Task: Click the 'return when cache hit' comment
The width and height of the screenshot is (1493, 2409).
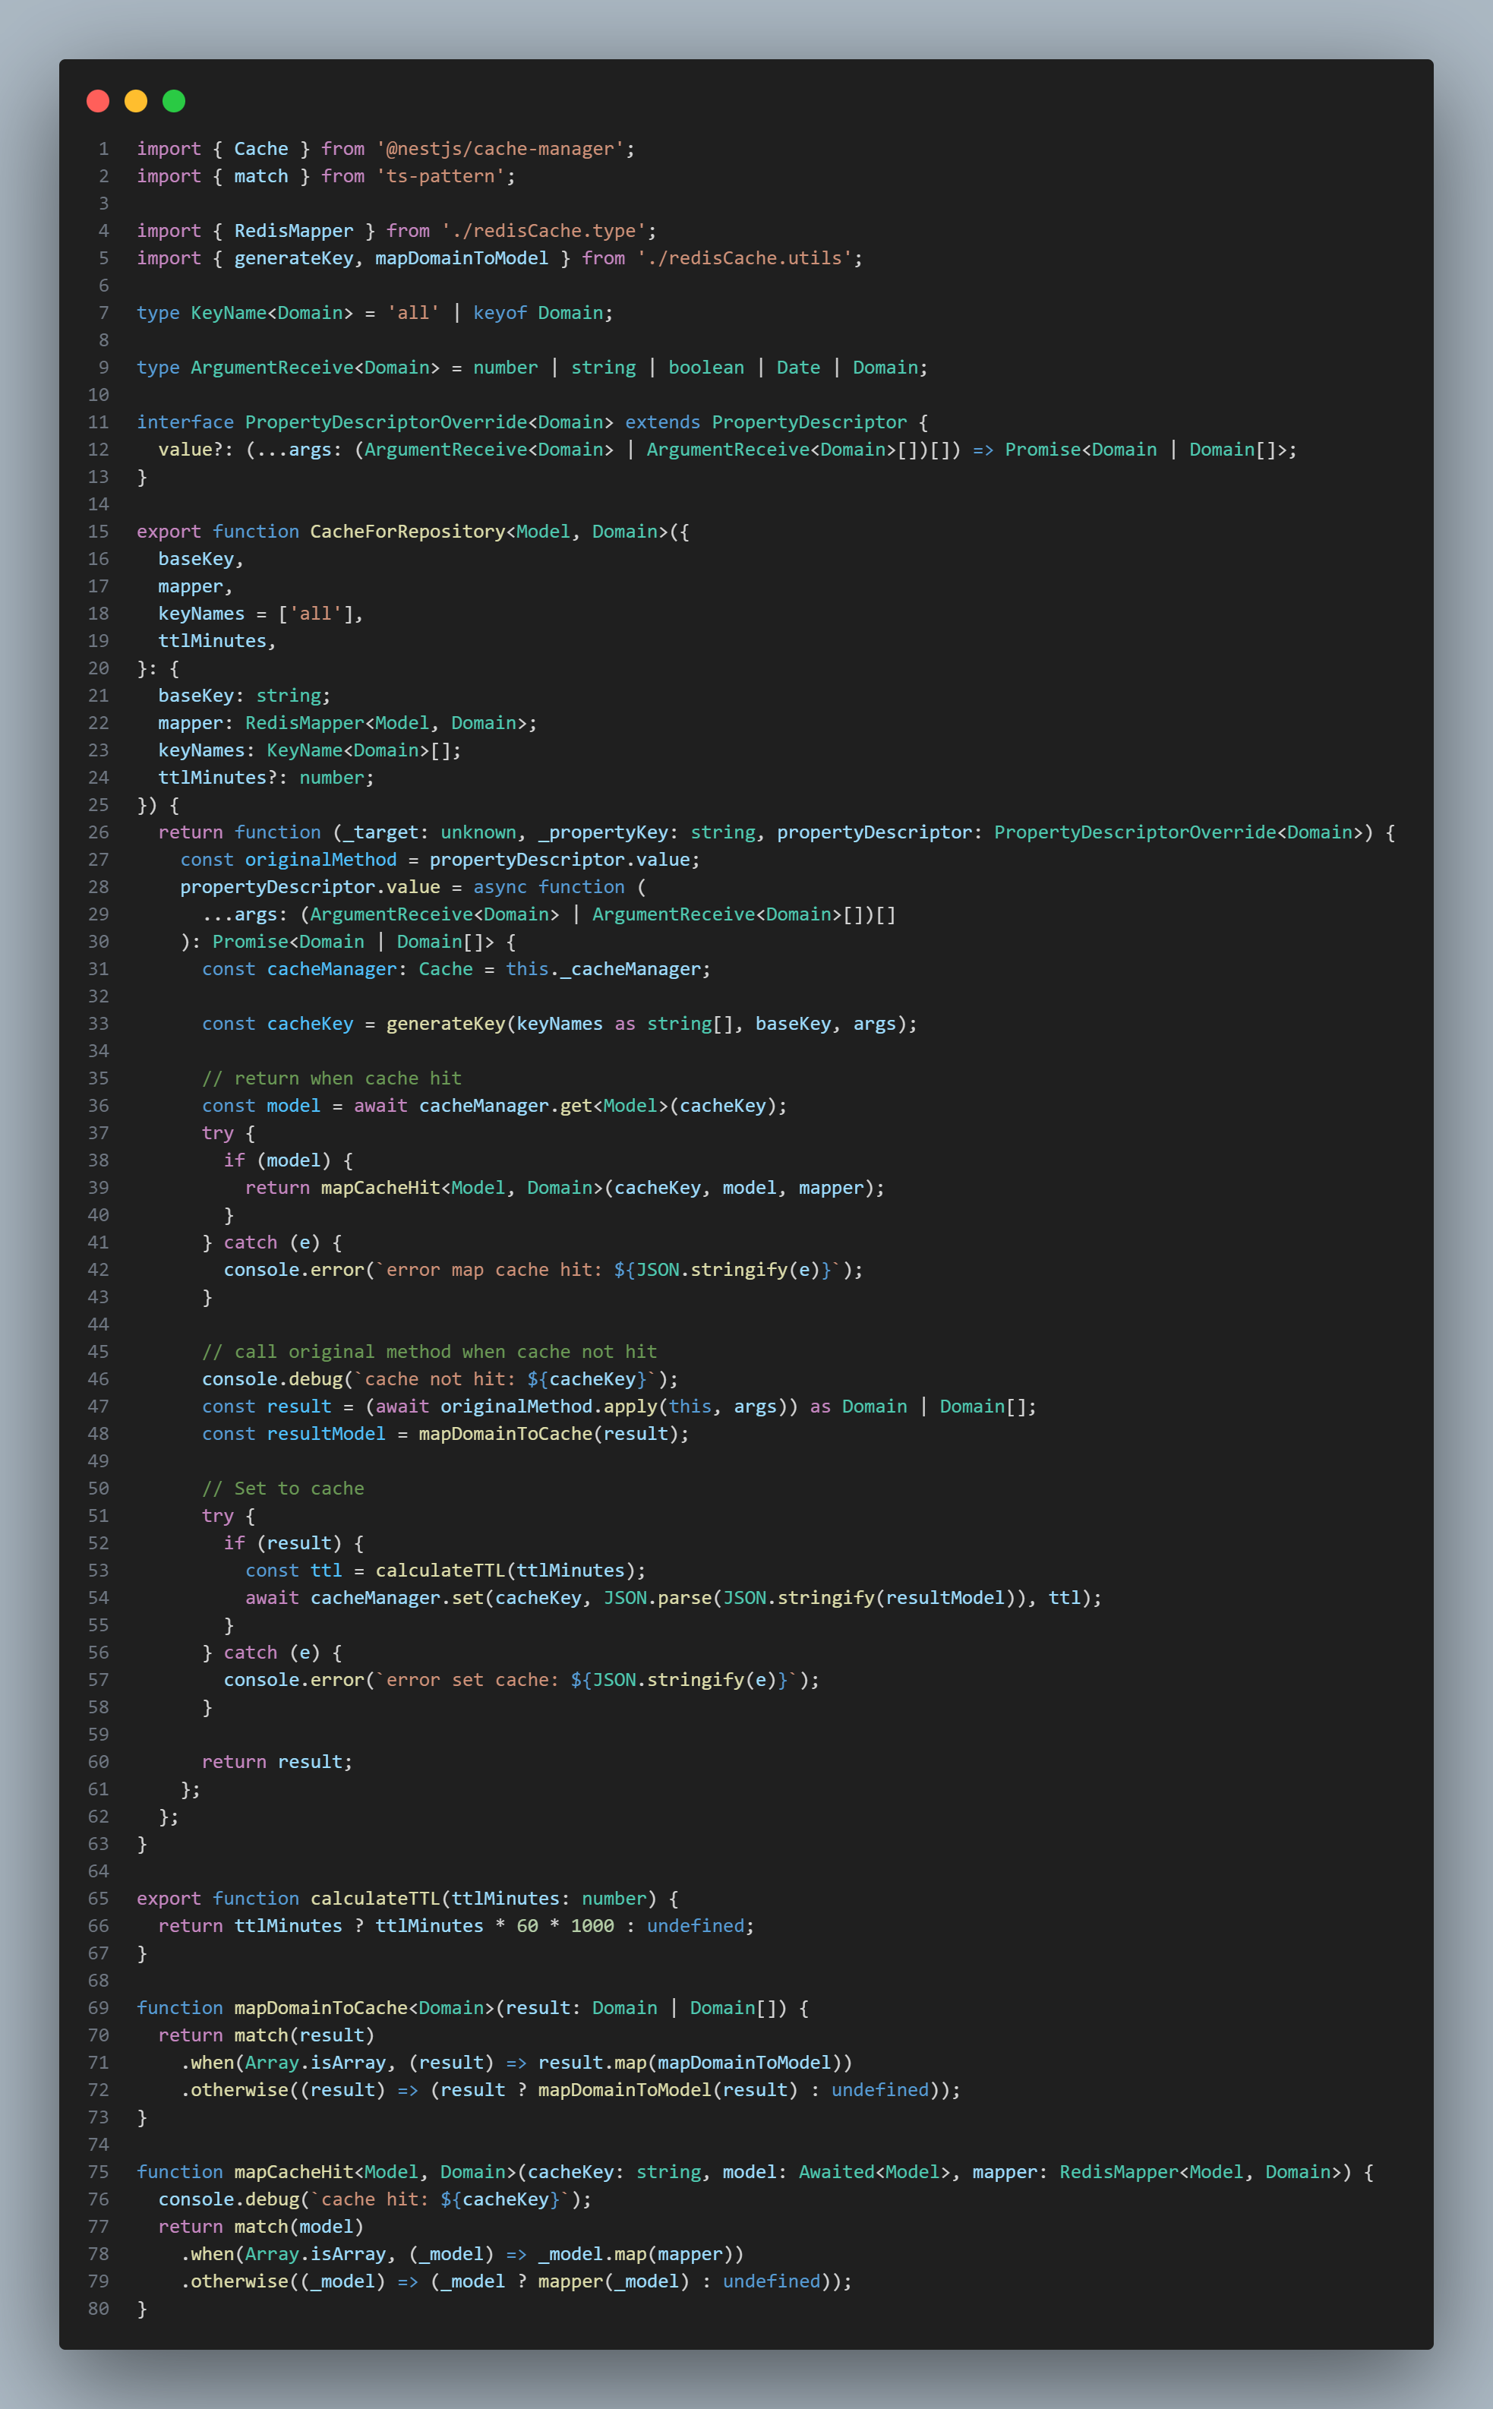Action: coord(333,1077)
